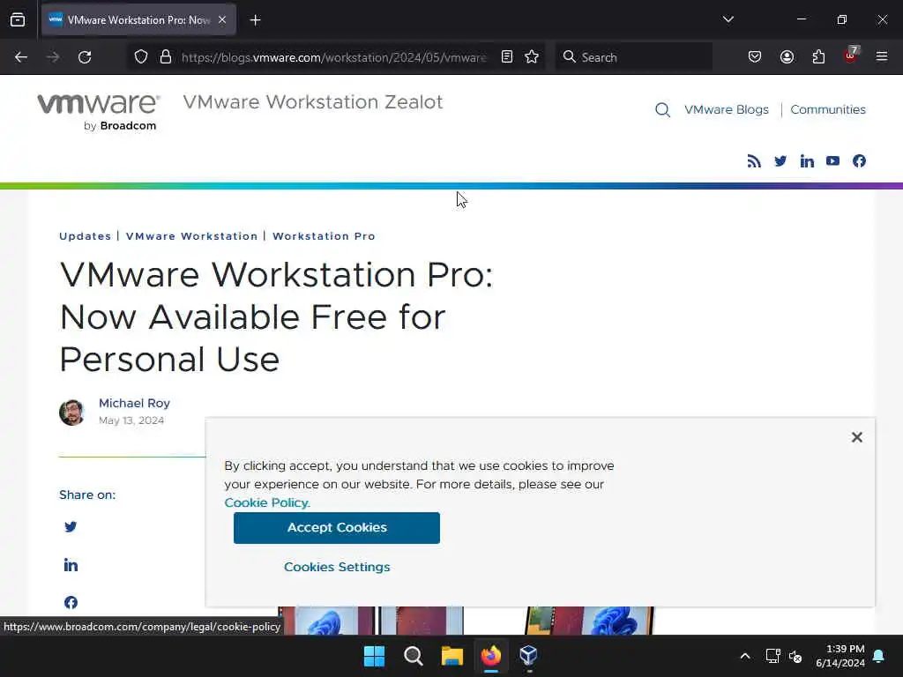903x677 pixels.
Task: Open the Cookie Policy link
Action: point(267,502)
